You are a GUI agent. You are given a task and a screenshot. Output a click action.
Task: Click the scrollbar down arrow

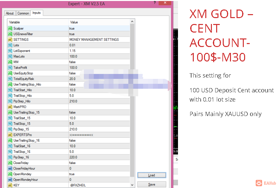(x=132, y=185)
